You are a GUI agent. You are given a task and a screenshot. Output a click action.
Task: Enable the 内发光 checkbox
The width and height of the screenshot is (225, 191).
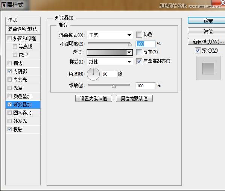tap(10, 79)
